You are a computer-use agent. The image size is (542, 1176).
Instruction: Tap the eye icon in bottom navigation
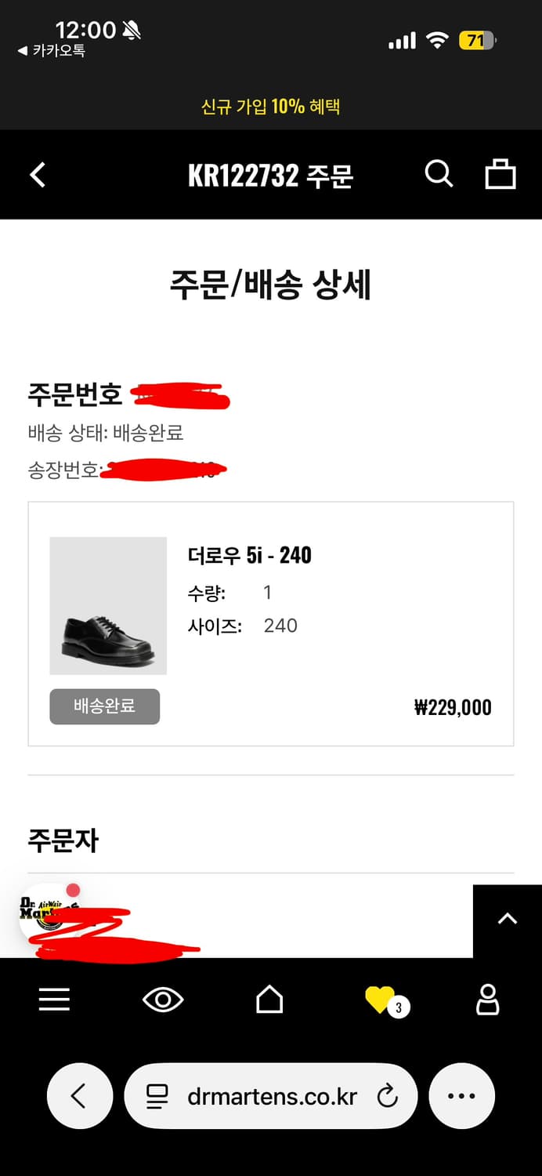coord(162,999)
